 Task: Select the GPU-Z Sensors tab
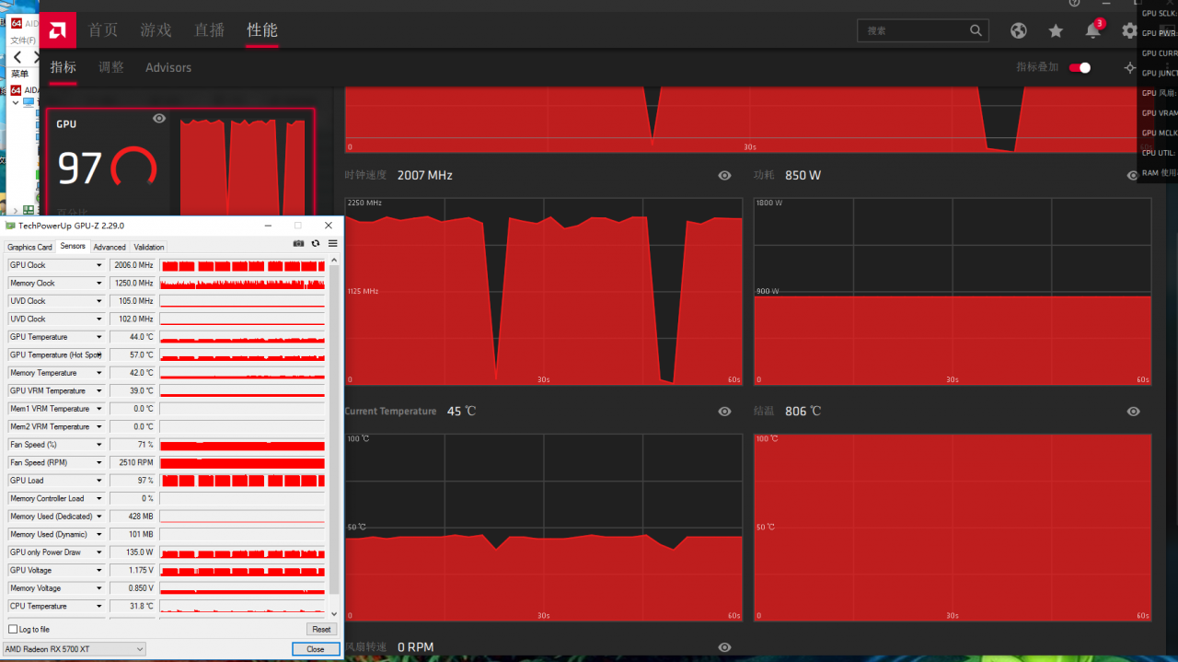point(73,246)
